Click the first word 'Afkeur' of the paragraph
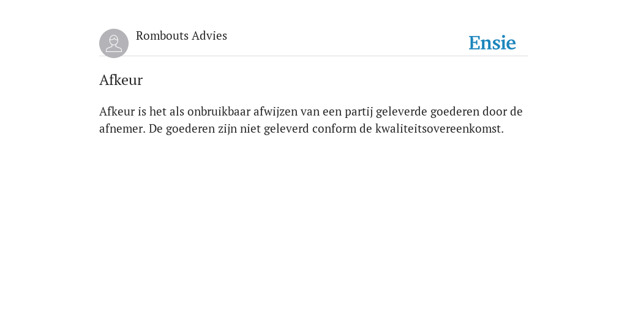 [117, 111]
